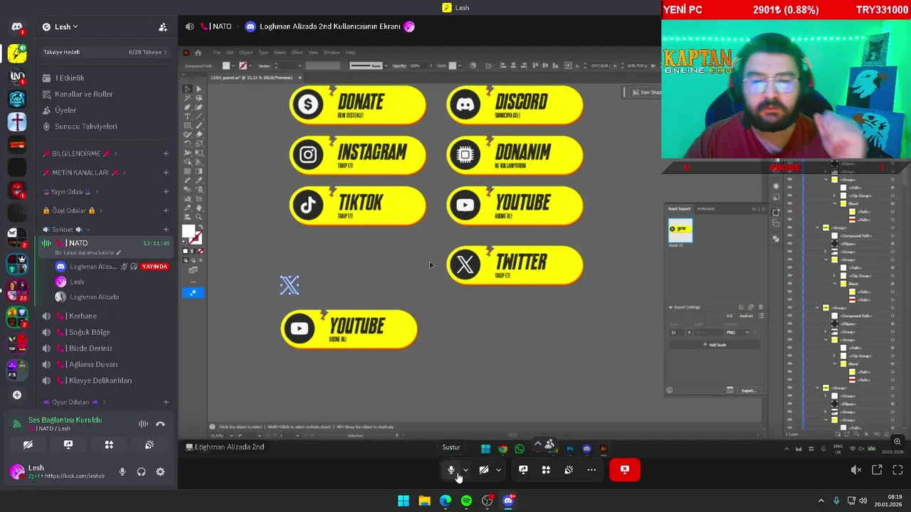Collapse the Sohbet category

(x=65, y=229)
